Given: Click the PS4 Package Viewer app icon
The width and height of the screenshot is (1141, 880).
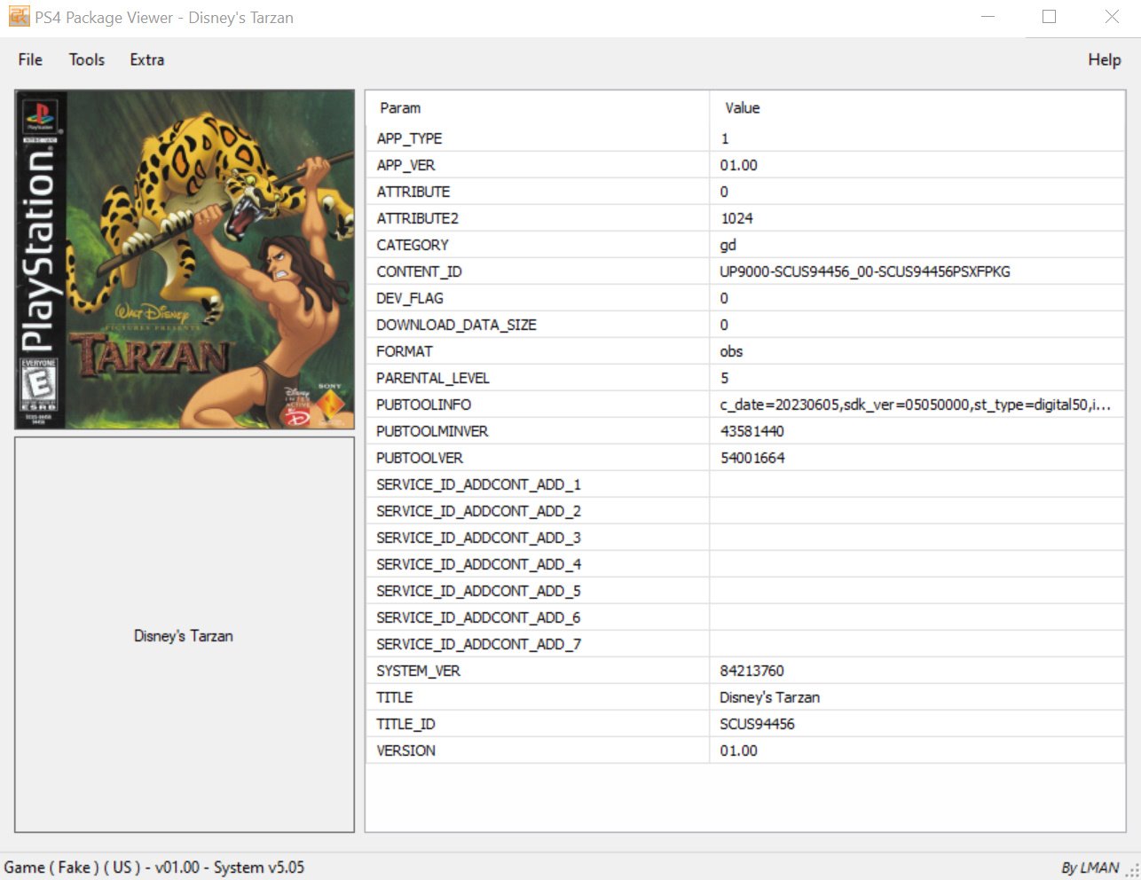Looking at the screenshot, I should 19,17.
